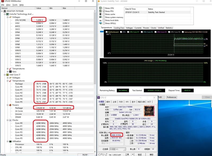Click the AIDA64 flame icon in title bar
Viewport: 212px width, 156px height.
pos(99,1)
